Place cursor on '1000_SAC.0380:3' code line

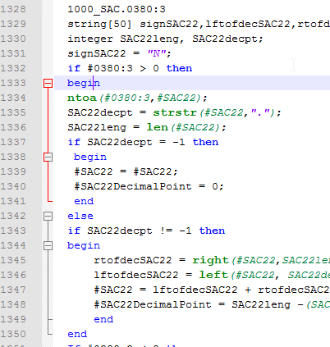coord(117,9)
